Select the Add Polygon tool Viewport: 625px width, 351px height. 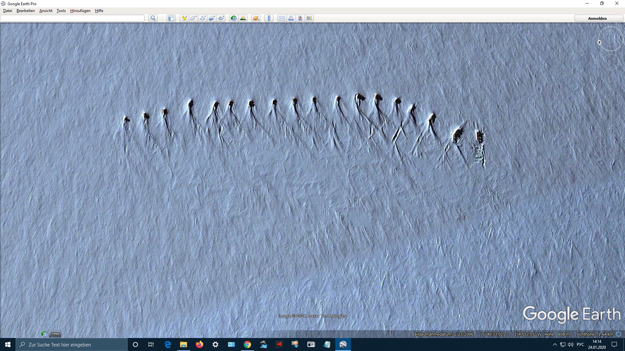(x=193, y=18)
